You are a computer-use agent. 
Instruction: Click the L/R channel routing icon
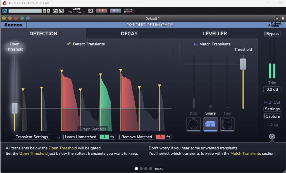pos(129,11)
